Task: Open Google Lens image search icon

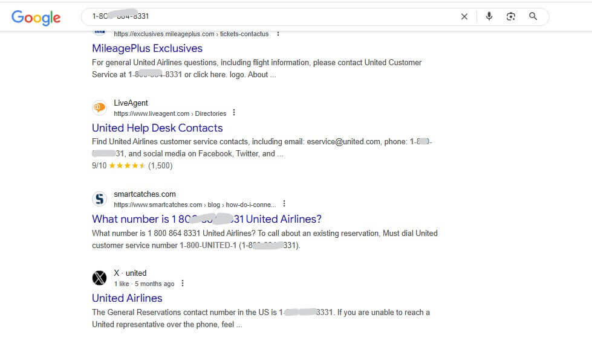Action: coord(511,16)
